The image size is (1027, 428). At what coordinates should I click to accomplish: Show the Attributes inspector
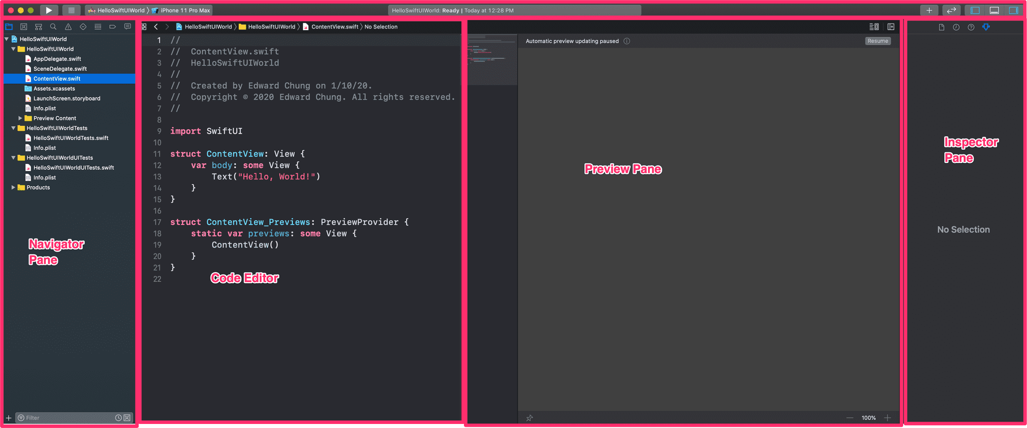point(986,27)
